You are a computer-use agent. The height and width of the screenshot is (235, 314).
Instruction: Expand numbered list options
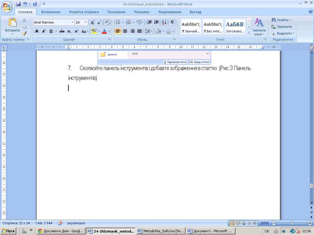(x=134, y=22)
